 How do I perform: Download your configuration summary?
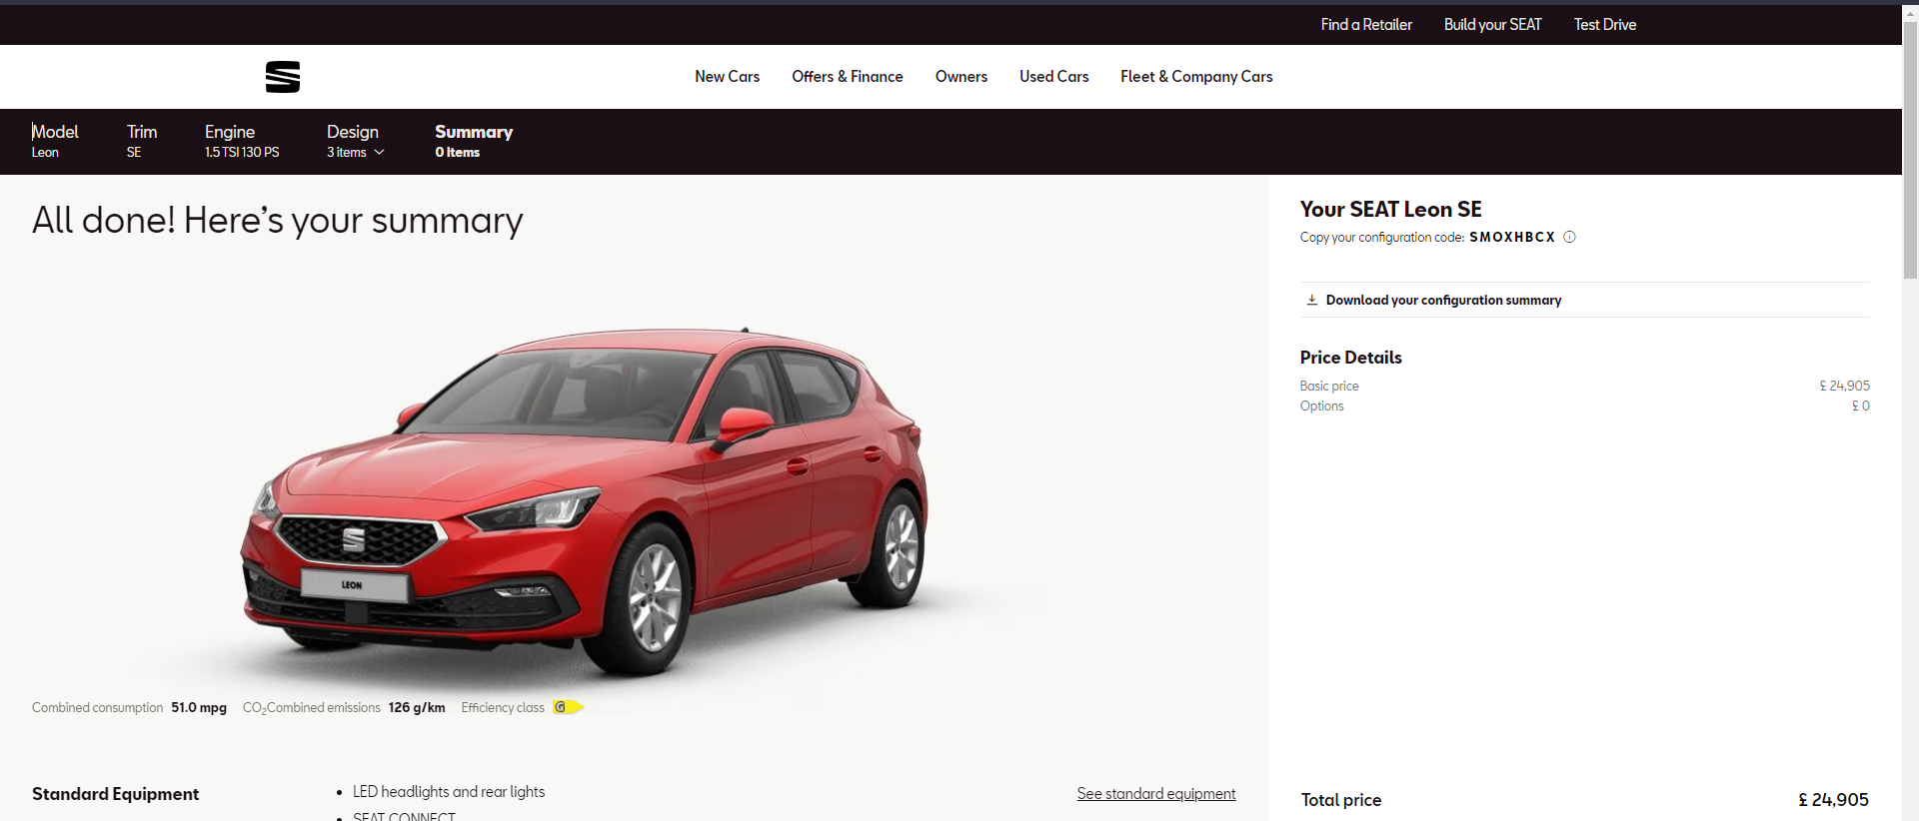click(1443, 300)
